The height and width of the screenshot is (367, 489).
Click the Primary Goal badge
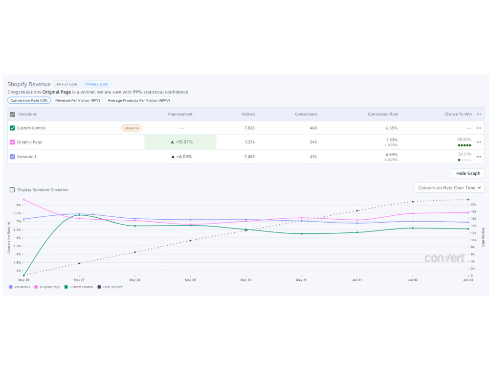96,84
